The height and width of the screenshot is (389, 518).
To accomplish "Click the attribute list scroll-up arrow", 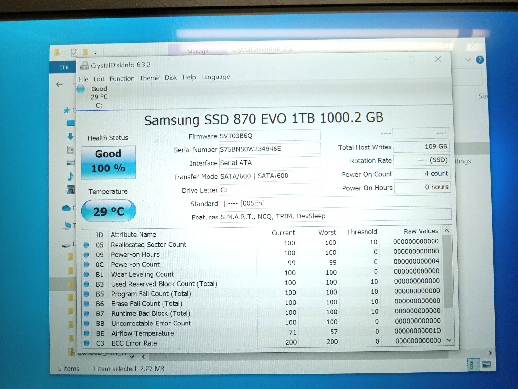I will (447, 231).
